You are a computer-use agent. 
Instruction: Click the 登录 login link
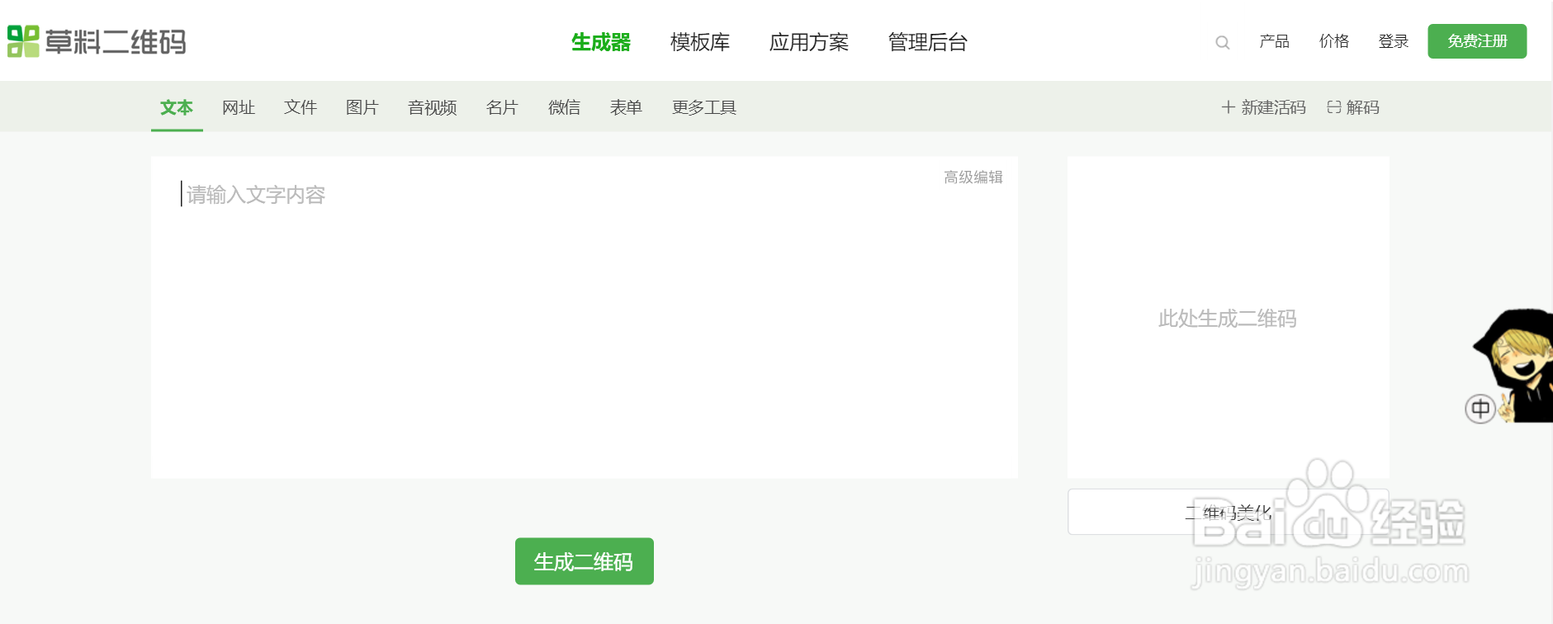click(x=1394, y=41)
